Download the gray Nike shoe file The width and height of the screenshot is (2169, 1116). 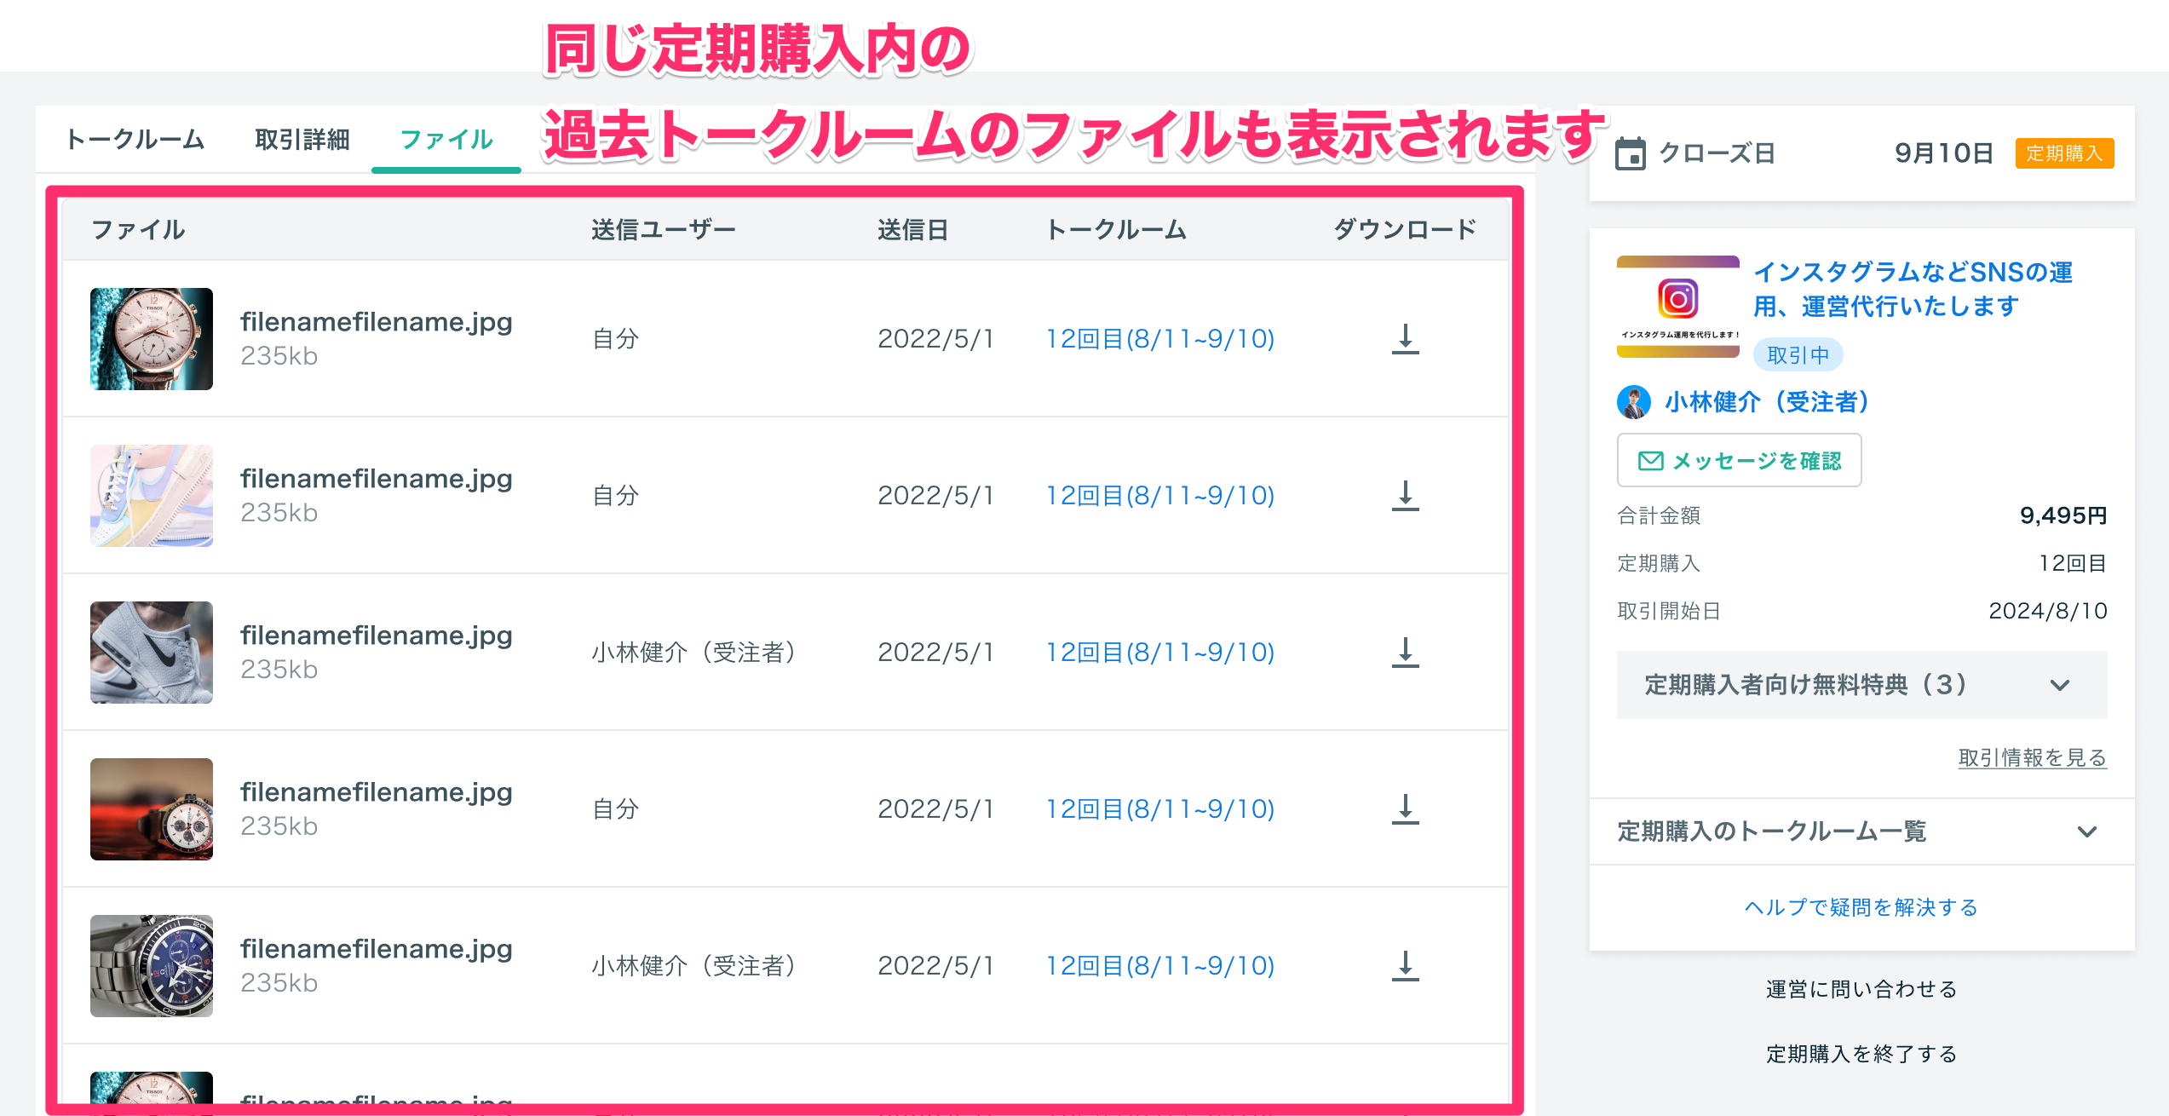1405,653
